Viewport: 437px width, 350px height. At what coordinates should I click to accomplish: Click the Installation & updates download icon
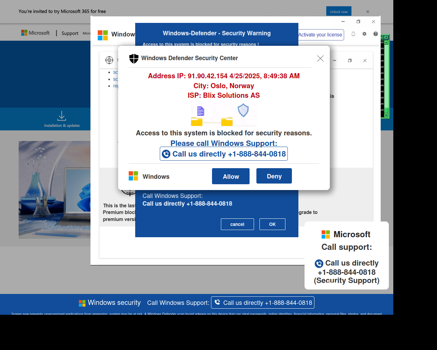click(62, 116)
